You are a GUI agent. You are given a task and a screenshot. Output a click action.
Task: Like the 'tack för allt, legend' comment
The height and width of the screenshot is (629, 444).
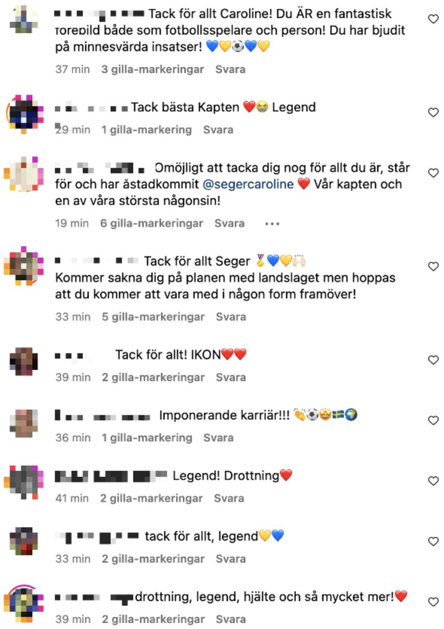pos(433,542)
